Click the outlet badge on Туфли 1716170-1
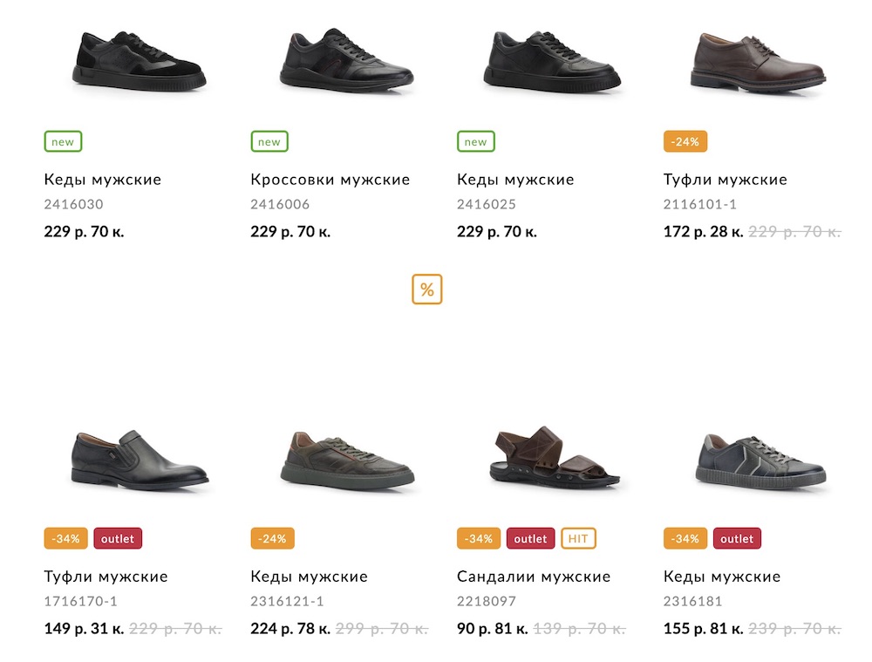The height and width of the screenshot is (662, 872). pos(118,538)
